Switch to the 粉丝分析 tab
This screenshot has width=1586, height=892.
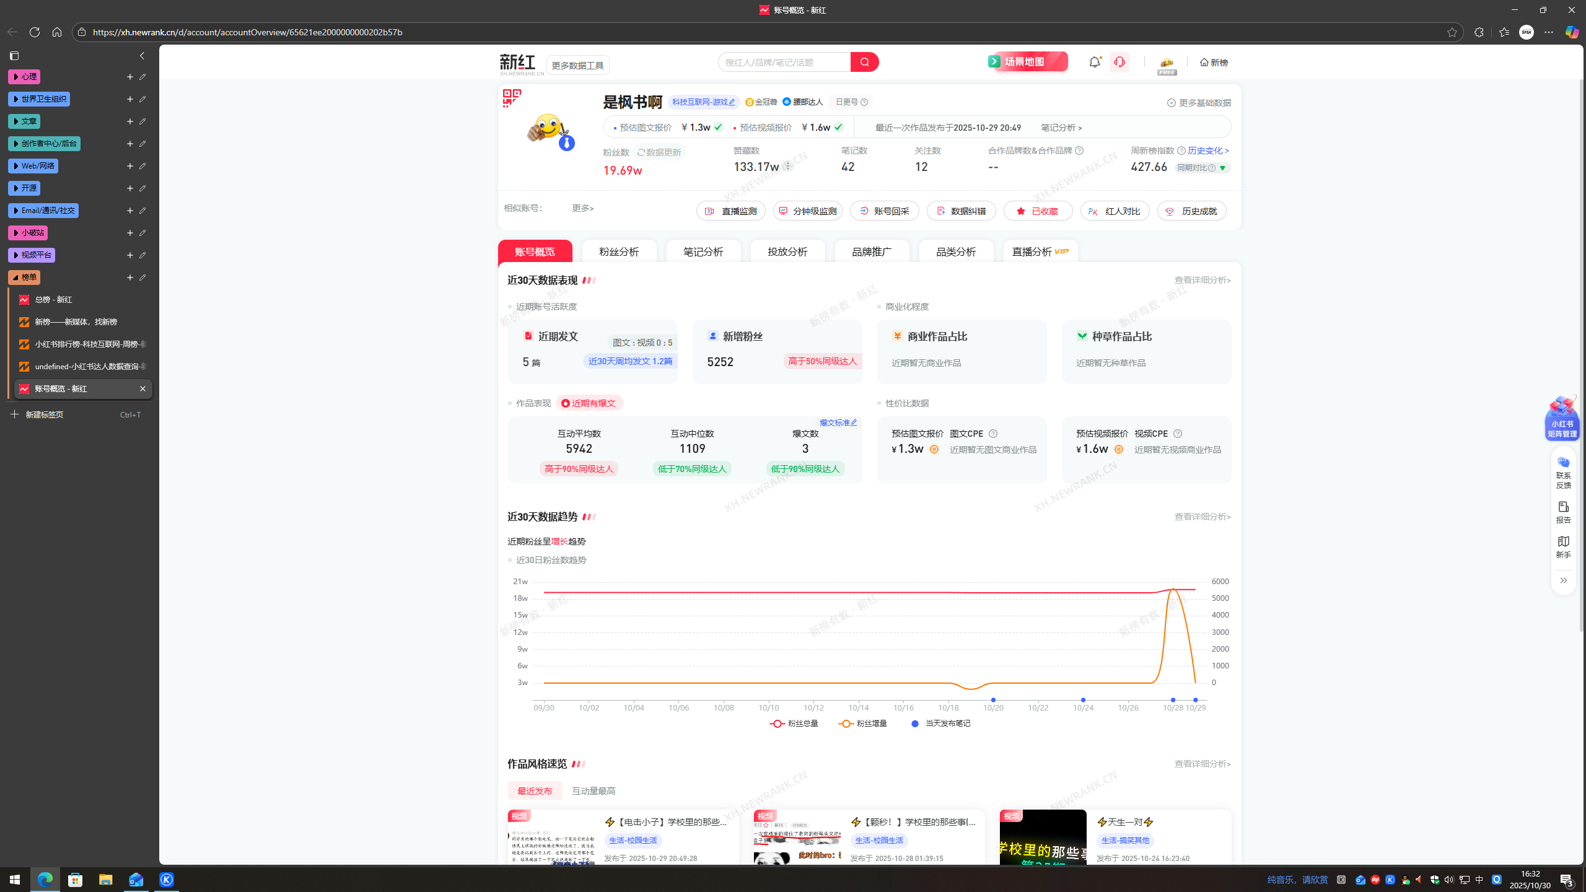[618, 251]
